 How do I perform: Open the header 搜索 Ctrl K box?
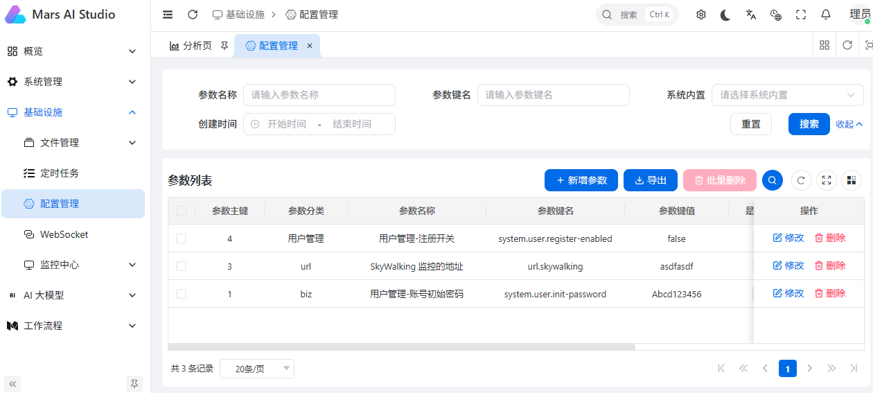point(637,15)
